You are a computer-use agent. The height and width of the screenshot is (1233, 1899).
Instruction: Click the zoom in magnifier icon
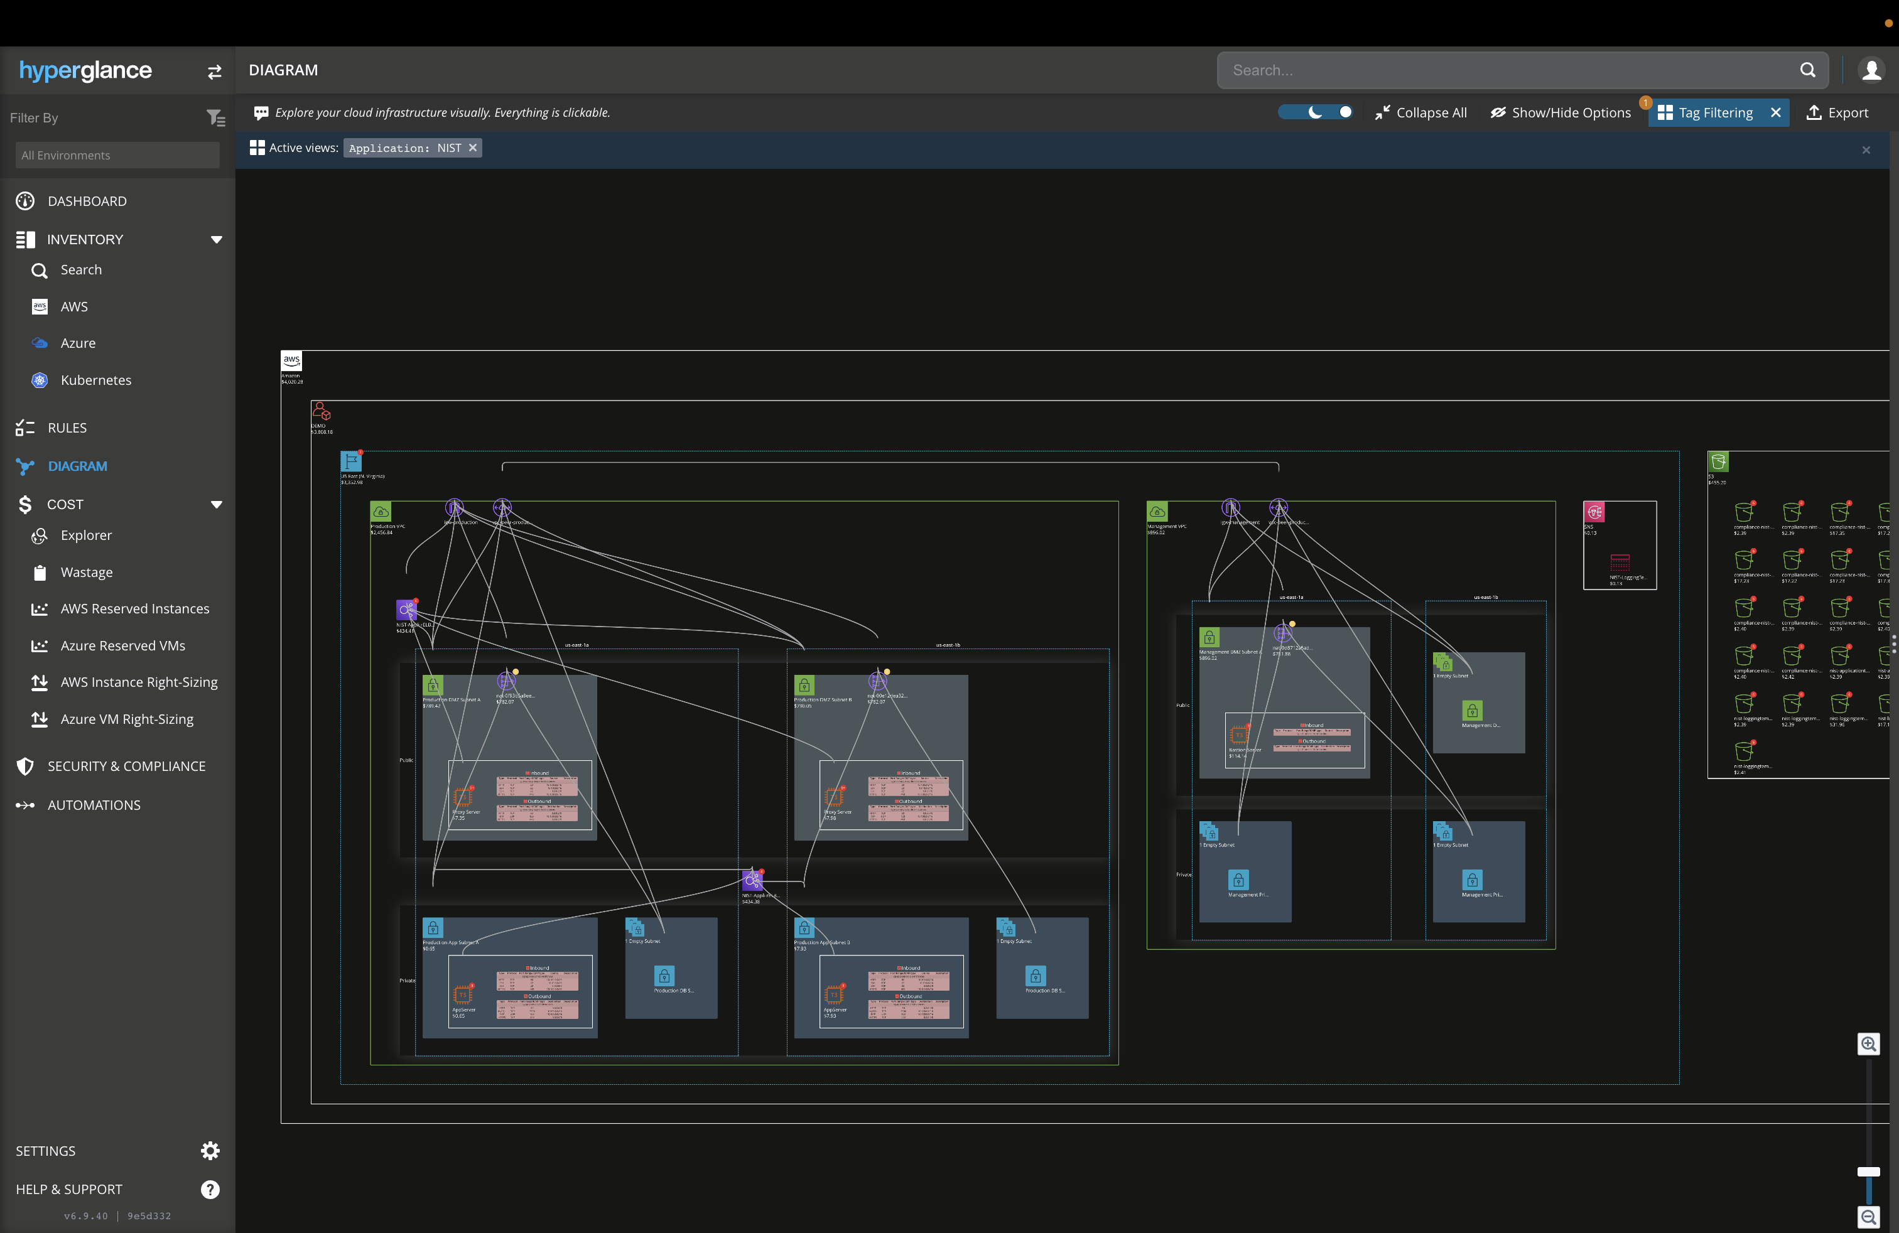coord(1868,1044)
